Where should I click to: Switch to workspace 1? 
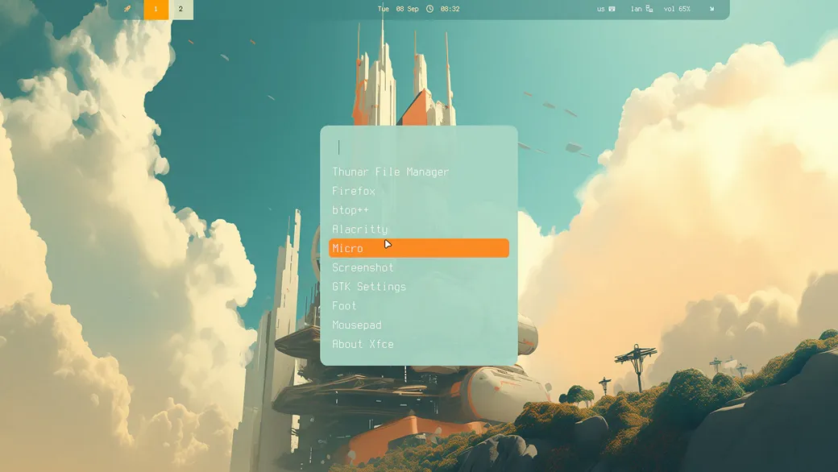click(x=156, y=9)
